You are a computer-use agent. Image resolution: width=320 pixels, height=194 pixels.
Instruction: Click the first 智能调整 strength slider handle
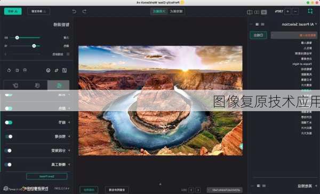click(17, 37)
